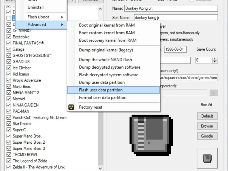Click the Browse box art button
Viewport: 228px width, 171px height.
point(207,126)
